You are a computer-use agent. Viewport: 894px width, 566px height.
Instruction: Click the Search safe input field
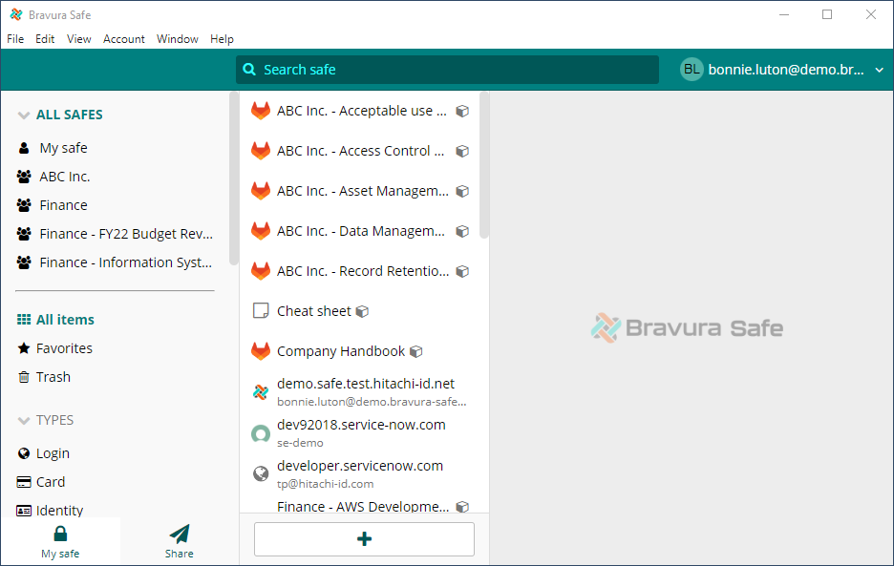[x=447, y=70]
